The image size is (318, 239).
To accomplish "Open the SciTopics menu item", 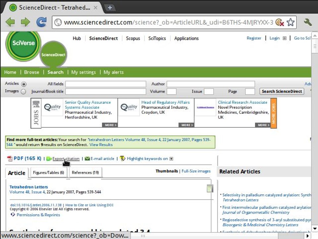I will click(157, 39).
